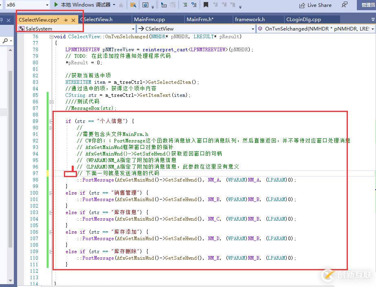Viewport: 376px width, 287px height.
Task: Click the search magnifier in left panel
Action: pos(5,41)
